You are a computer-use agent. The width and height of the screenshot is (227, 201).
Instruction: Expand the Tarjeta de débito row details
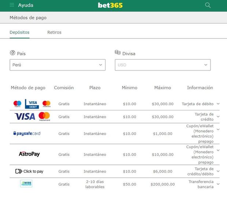coord(218,104)
